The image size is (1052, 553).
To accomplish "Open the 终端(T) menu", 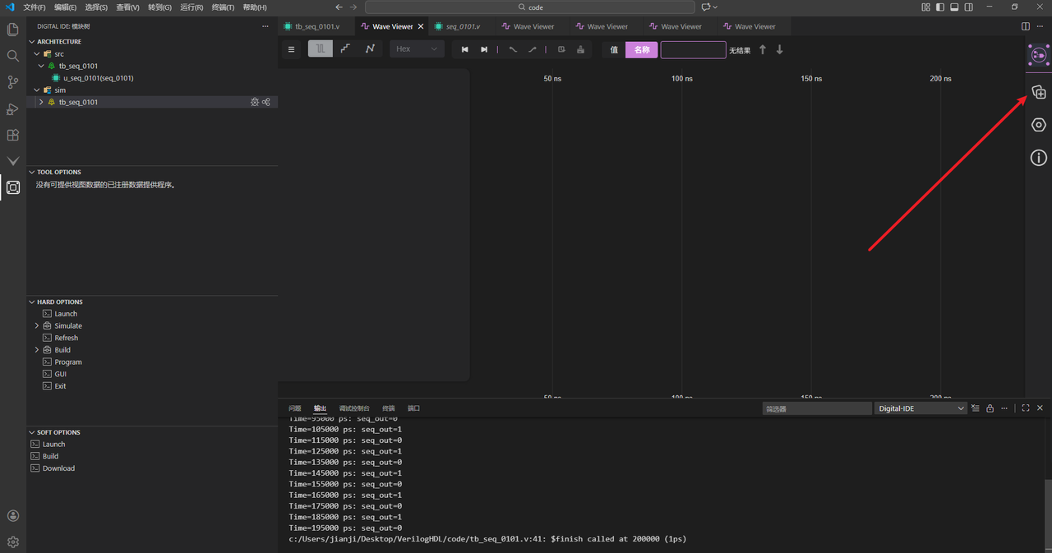I will tap(223, 7).
